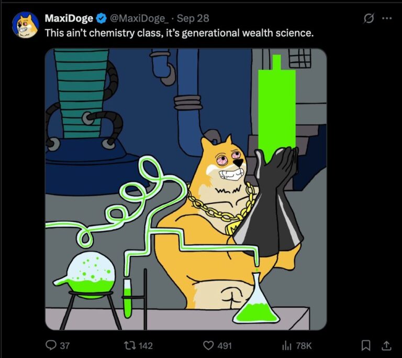Click the tweet text about wealth science

179,33
